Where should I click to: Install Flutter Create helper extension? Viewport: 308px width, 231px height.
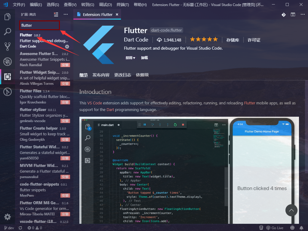[65, 140]
